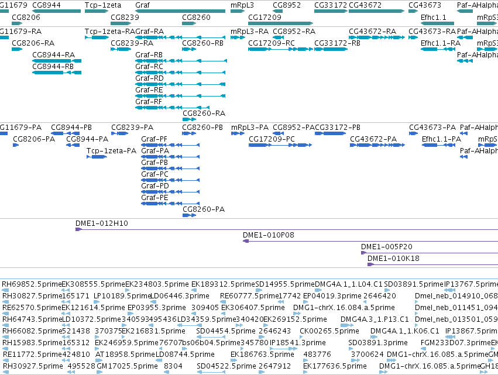Select the Efhc1.1-RA transcript label
The height and width of the screenshot is (375, 498).
point(441,43)
